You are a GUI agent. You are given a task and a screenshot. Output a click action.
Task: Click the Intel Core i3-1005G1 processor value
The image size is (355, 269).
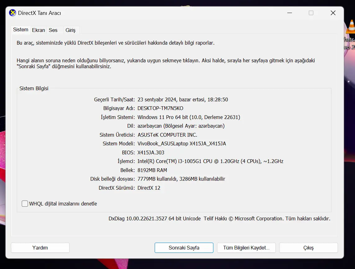(210, 161)
